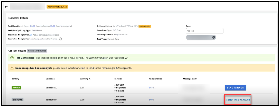This screenshot has width=280, height=107.
Task: Click the 06:00 hours elapsed value
Action: tap(33, 26)
